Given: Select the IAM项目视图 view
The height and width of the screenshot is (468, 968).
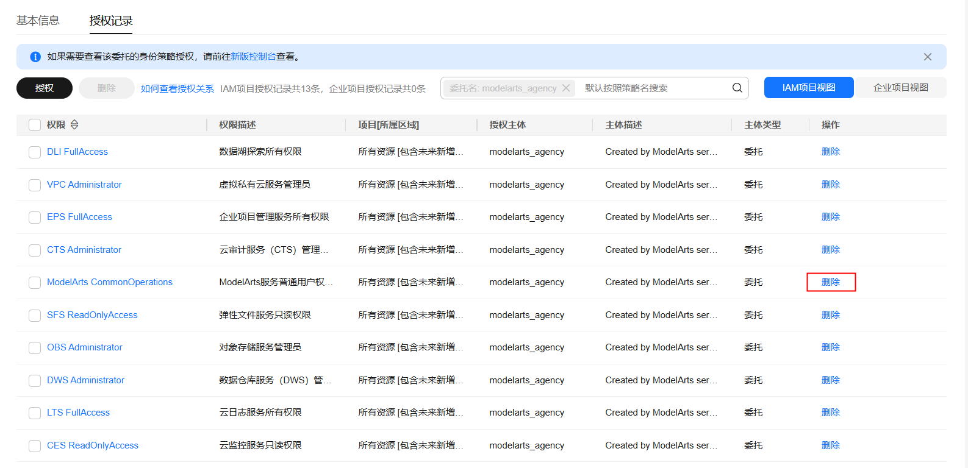Looking at the screenshot, I should pyautogui.click(x=809, y=88).
